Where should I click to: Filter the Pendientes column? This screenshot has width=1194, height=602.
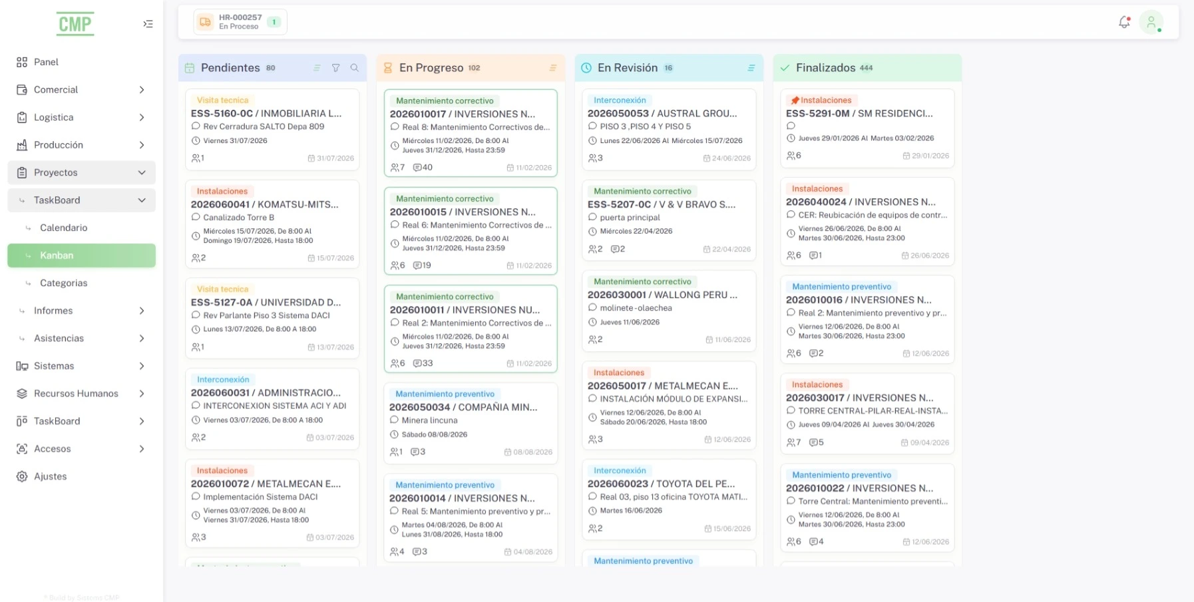tap(336, 68)
